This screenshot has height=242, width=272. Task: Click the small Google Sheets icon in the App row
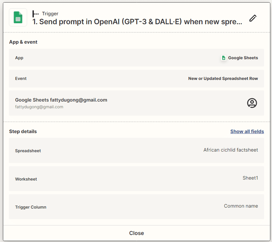(224, 58)
